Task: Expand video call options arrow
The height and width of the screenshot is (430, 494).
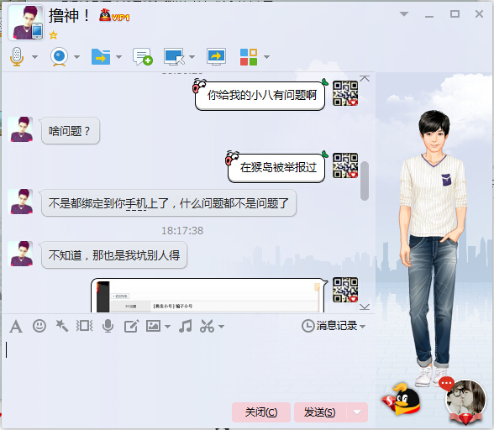Action: click(x=77, y=57)
